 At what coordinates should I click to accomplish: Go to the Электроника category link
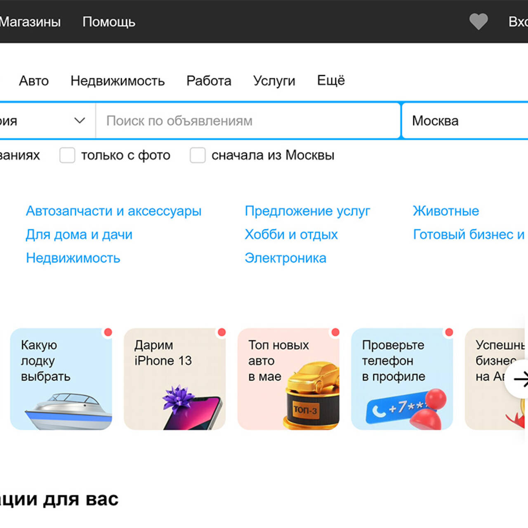pyautogui.click(x=285, y=258)
